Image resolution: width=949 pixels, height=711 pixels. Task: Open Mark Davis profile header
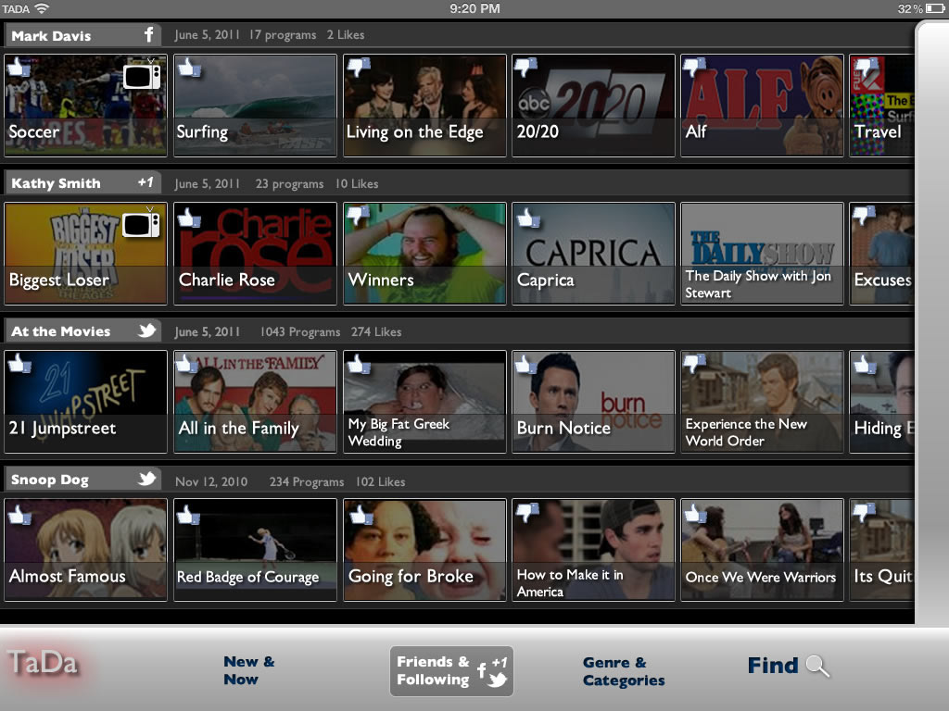[82, 35]
